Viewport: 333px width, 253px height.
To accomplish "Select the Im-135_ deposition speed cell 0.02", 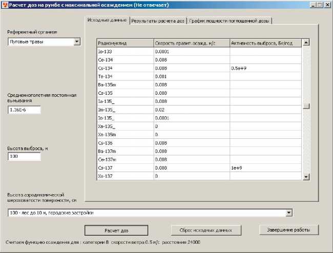I will 191,110.
